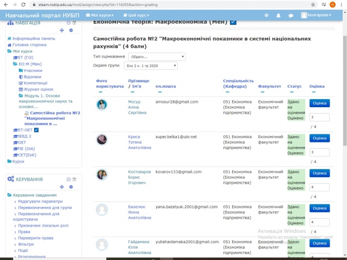
Task: Open the messages chat bubble icon
Action: pos(290,16)
